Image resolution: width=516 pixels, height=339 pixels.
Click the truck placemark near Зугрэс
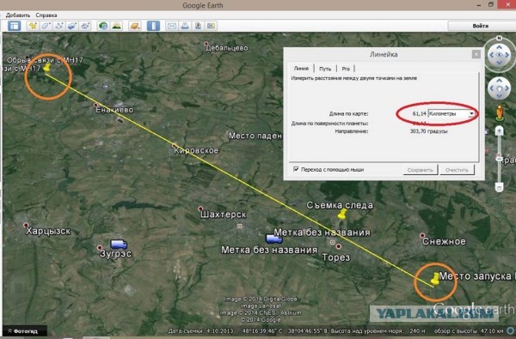[119, 244]
